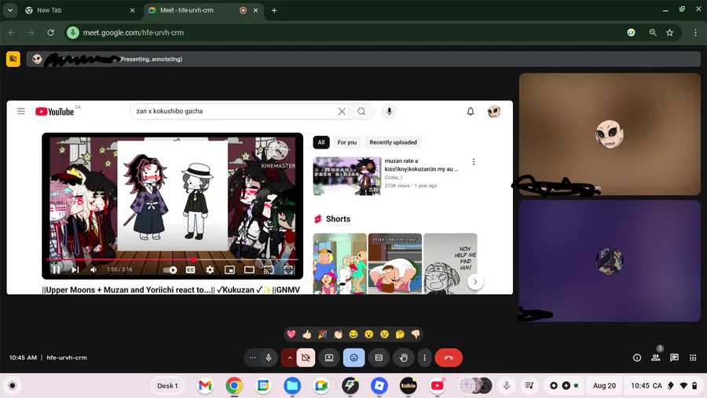Open YouTube notifications bell
707x398 pixels.
471,112
